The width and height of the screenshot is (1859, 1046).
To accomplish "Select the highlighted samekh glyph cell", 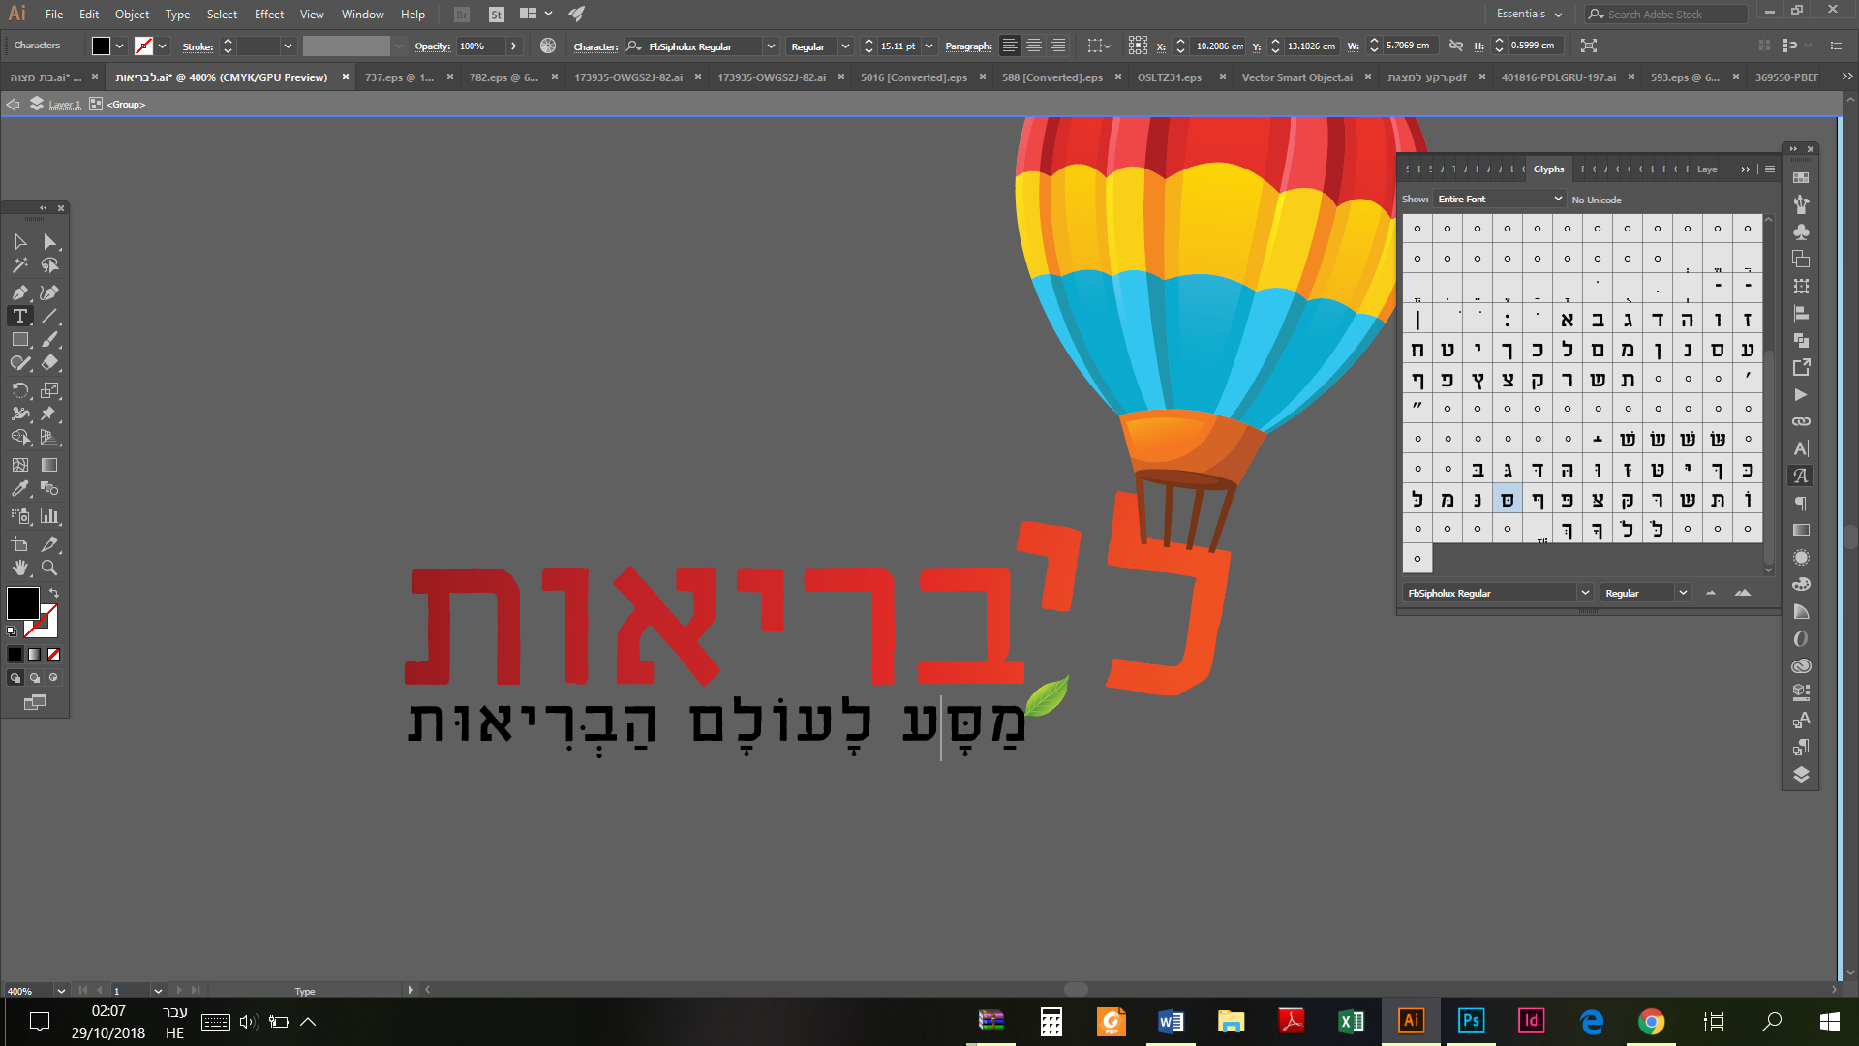I will click(1507, 499).
